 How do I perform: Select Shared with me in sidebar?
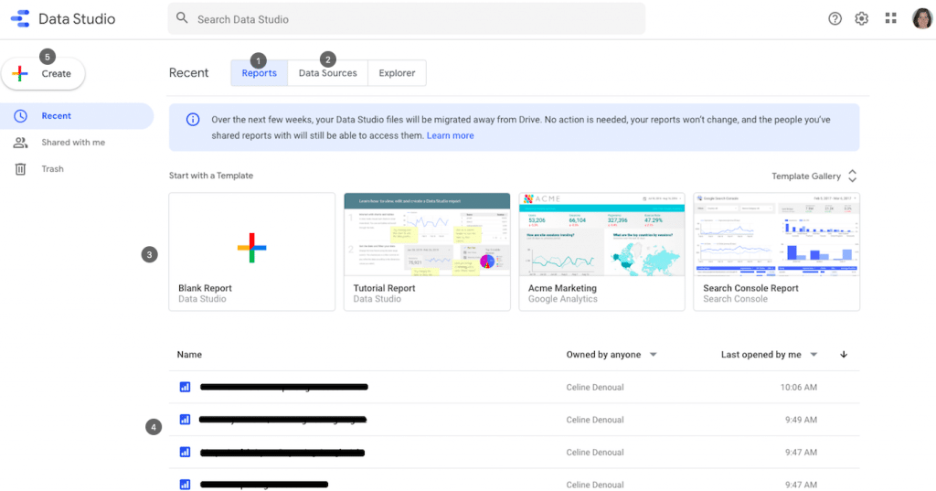pos(77,142)
